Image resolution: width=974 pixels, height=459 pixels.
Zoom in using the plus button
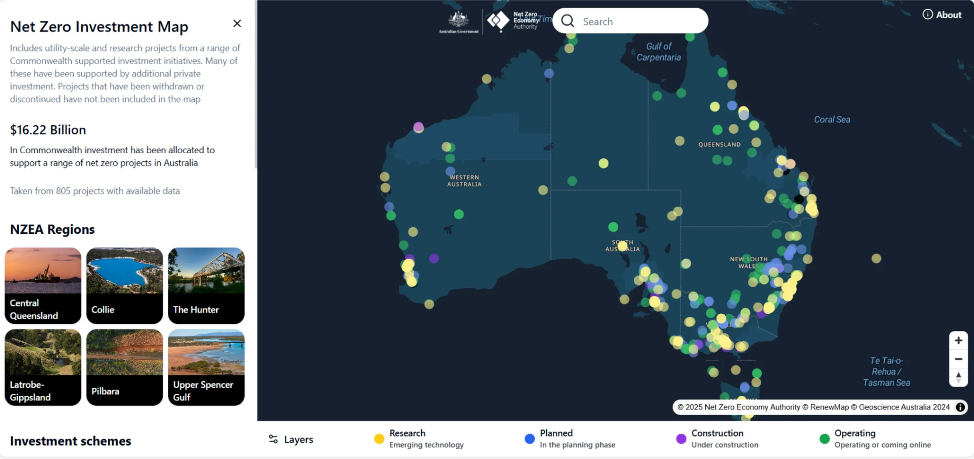click(x=959, y=340)
